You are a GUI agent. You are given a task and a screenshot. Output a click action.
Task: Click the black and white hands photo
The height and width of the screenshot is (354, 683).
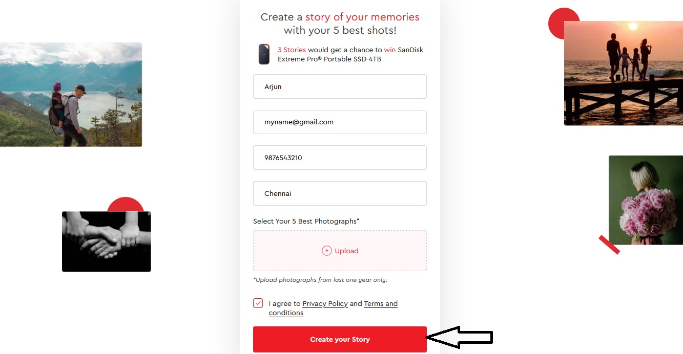pyautogui.click(x=106, y=241)
